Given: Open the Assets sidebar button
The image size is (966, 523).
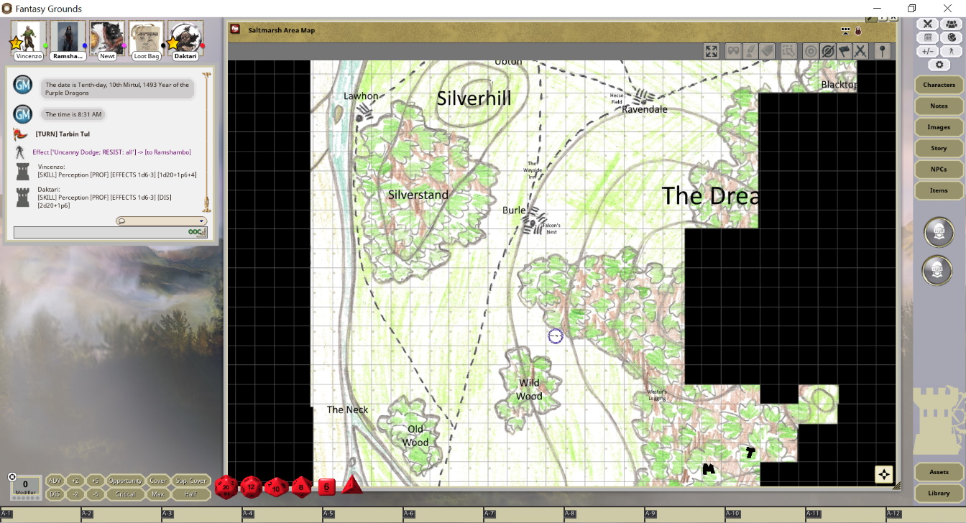Looking at the screenshot, I should click(939, 472).
